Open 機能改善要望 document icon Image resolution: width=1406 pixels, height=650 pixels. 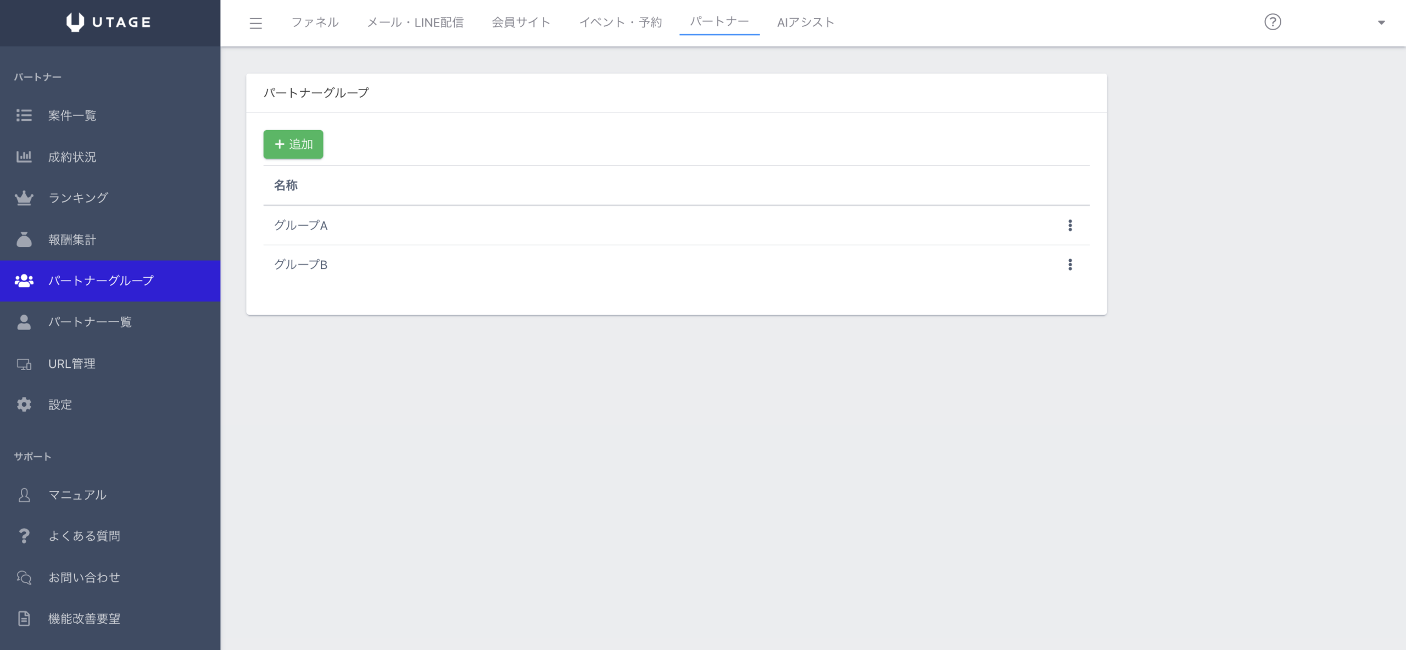24,619
